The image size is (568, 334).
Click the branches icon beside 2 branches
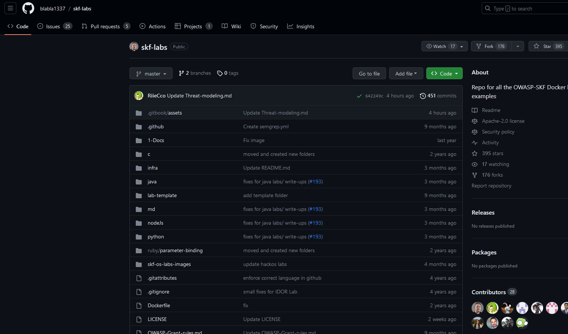point(182,73)
